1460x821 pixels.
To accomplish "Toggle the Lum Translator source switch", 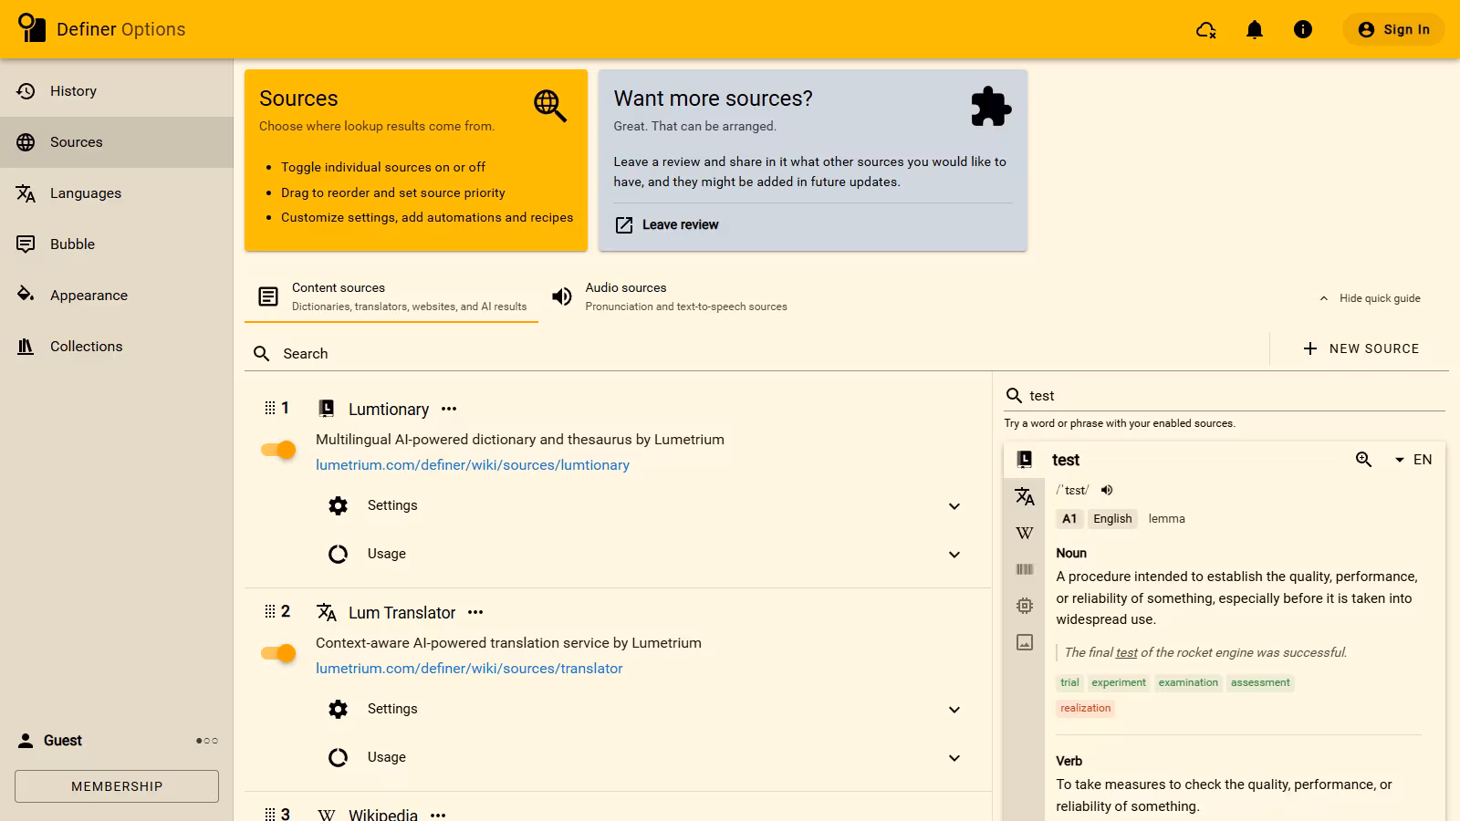I will (278, 653).
